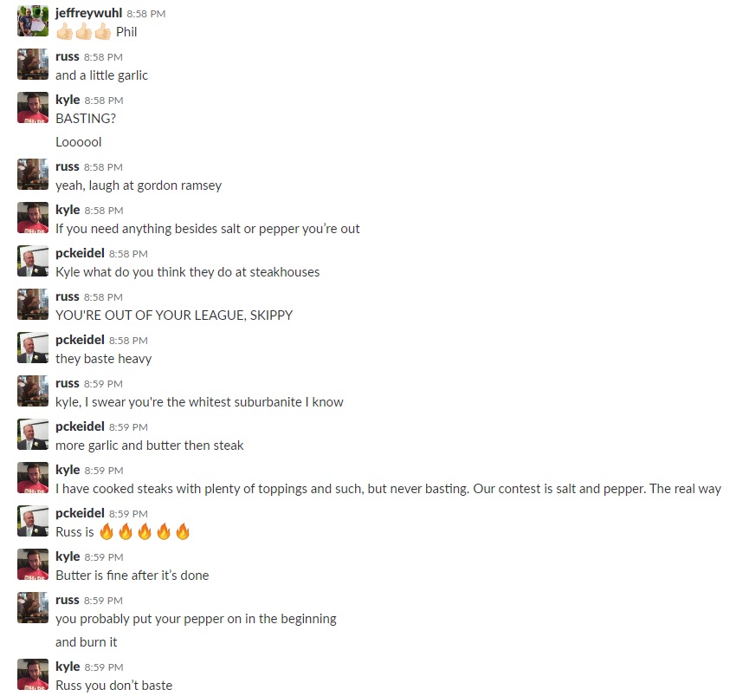The width and height of the screenshot is (749, 696).
Task: Click the third thumbs up emoji
Action: (x=102, y=32)
